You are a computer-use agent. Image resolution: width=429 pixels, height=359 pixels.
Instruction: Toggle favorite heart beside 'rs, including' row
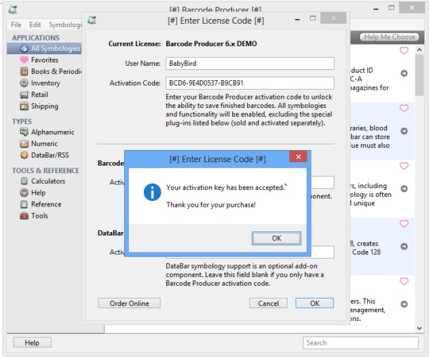click(x=404, y=166)
